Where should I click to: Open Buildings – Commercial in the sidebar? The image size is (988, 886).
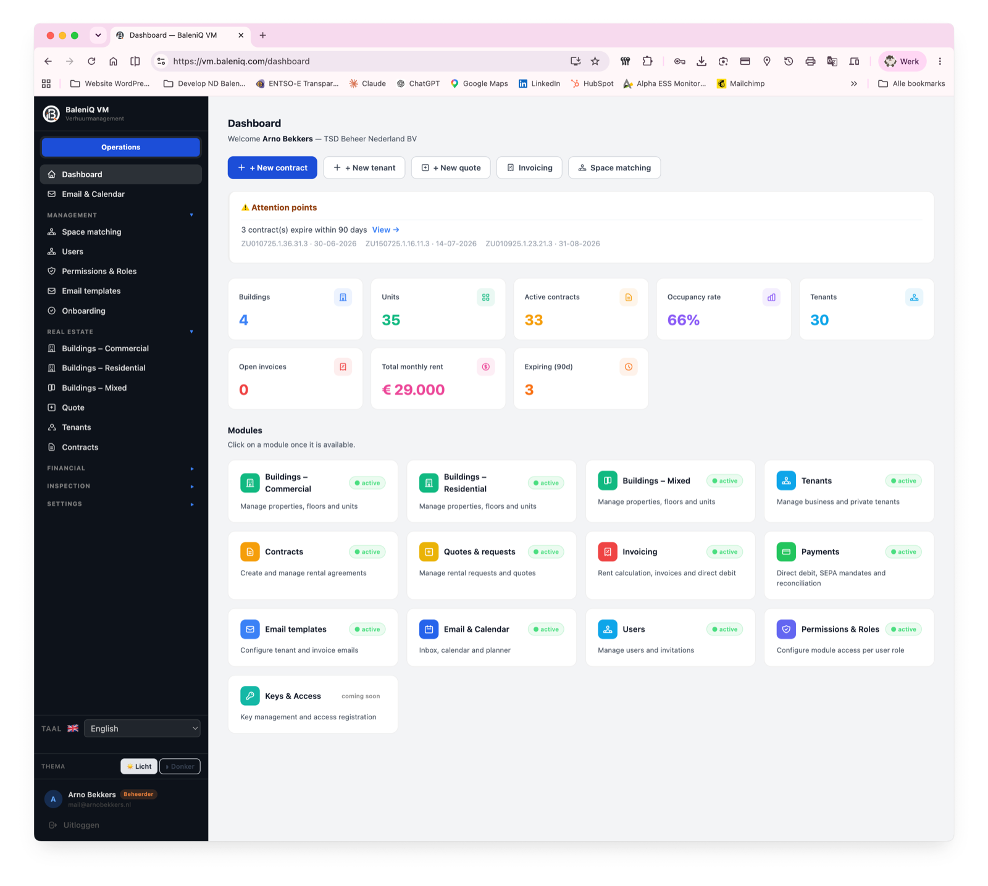(121, 348)
